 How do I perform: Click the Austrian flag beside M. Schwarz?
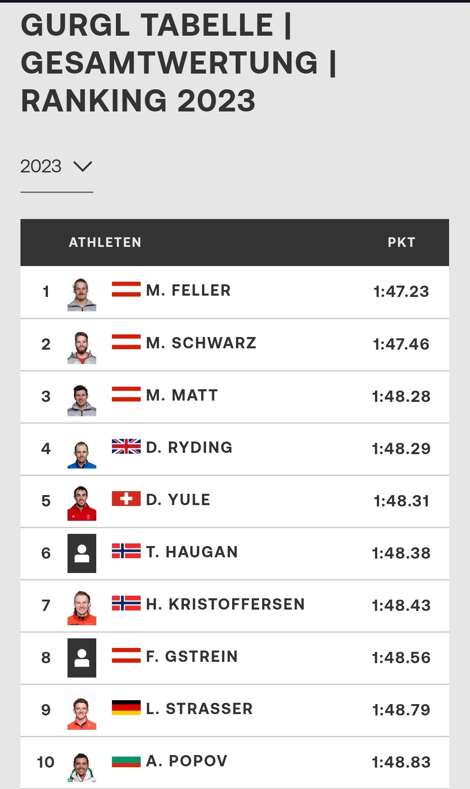click(x=126, y=342)
